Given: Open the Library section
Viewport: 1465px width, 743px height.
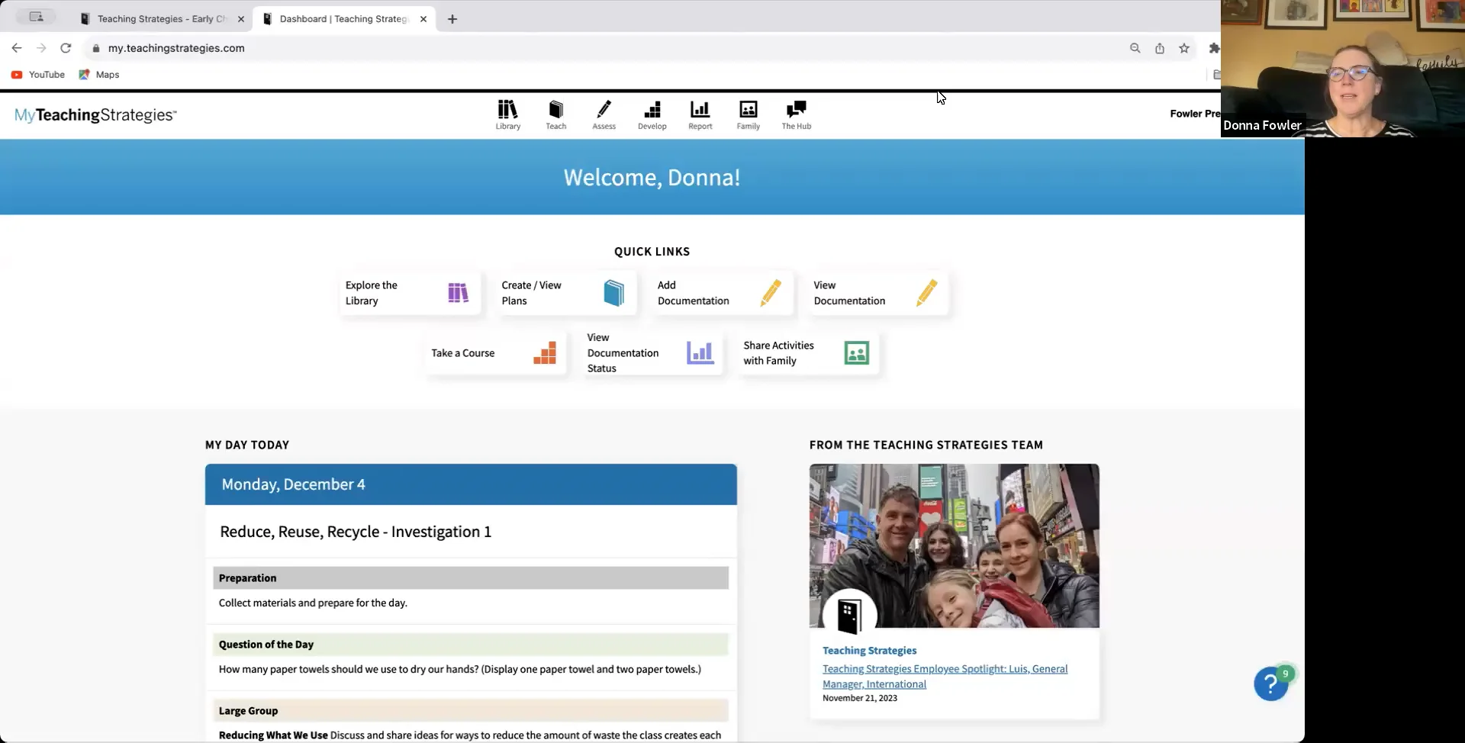Looking at the screenshot, I should pyautogui.click(x=507, y=114).
